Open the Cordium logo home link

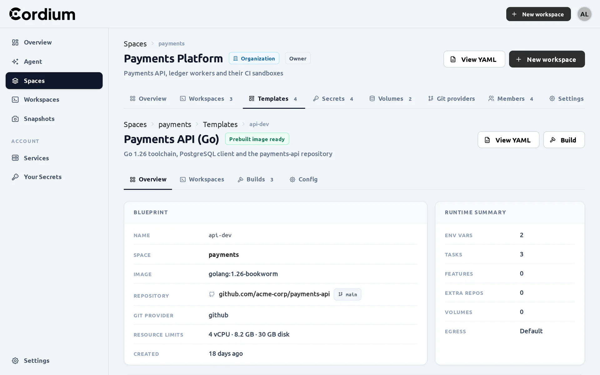(x=42, y=14)
